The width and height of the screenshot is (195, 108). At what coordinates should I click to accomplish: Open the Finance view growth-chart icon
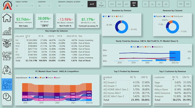[x=7, y=31]
